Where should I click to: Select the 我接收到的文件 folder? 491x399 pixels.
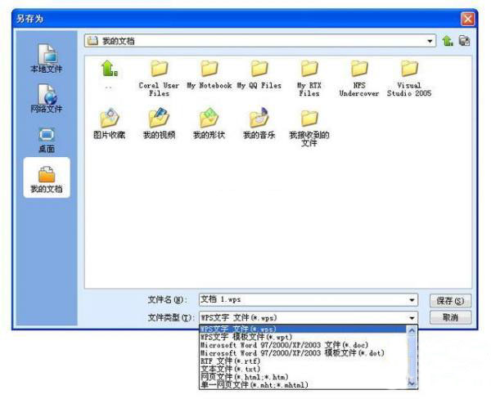[x=309, y=128]
